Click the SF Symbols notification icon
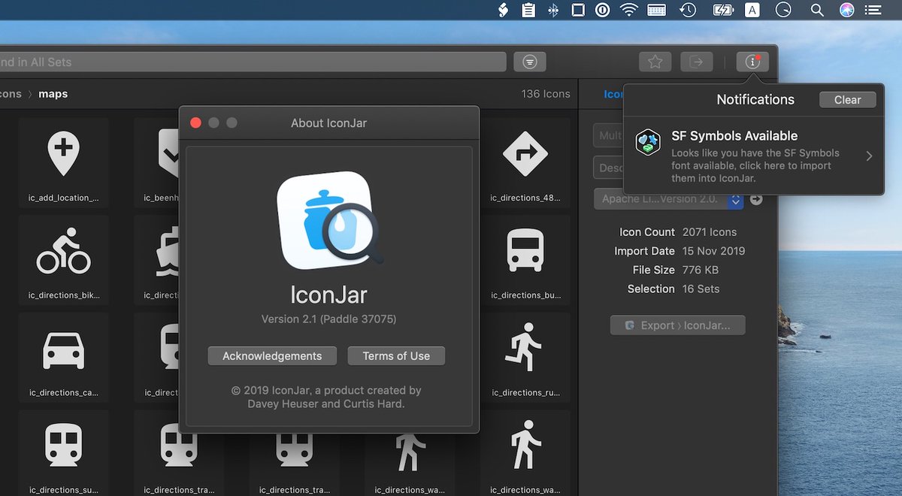Screen dimensions: 902x496 point(648,142)
